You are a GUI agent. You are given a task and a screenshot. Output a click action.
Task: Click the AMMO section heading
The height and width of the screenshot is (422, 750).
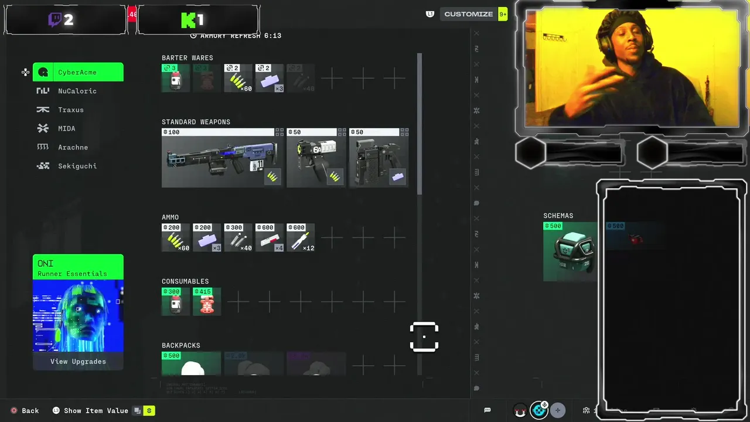point(170,217)
